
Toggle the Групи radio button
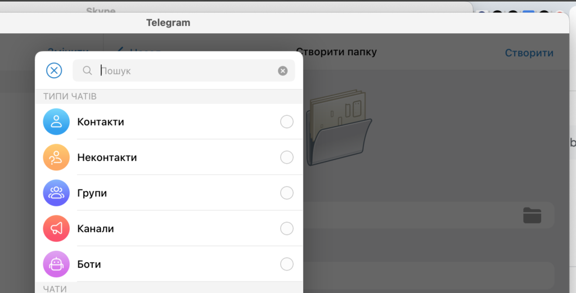287,193
